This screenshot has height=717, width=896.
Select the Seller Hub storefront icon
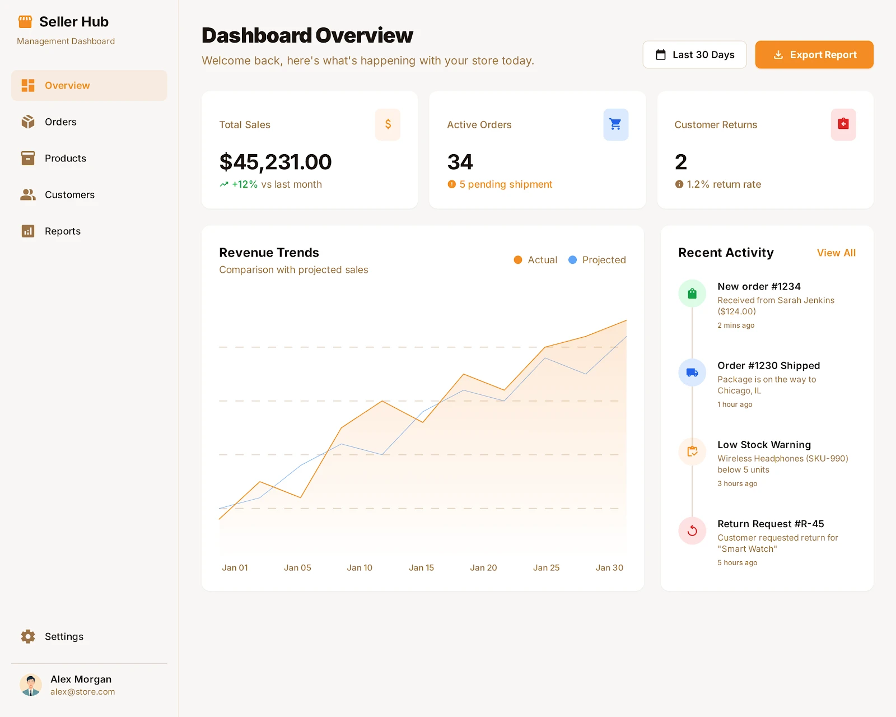click(x=25, y=21)
